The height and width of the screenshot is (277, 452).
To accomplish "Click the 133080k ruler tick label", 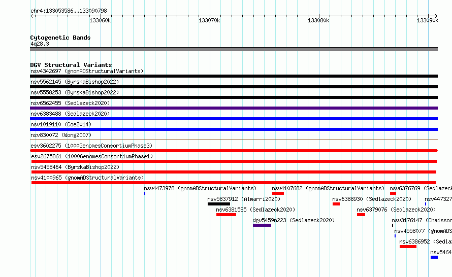I will tap(318, 20).
